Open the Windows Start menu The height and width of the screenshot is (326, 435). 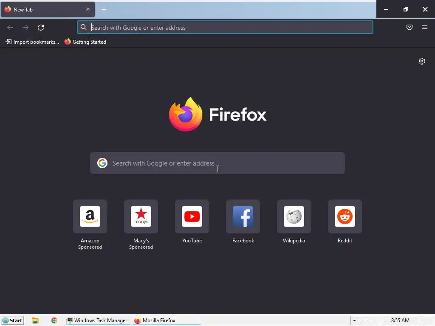pyautogui.click(x=12, y=320)
